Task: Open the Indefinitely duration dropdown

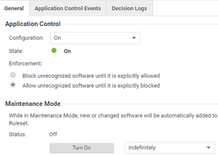Action: [x=169, y=148]
